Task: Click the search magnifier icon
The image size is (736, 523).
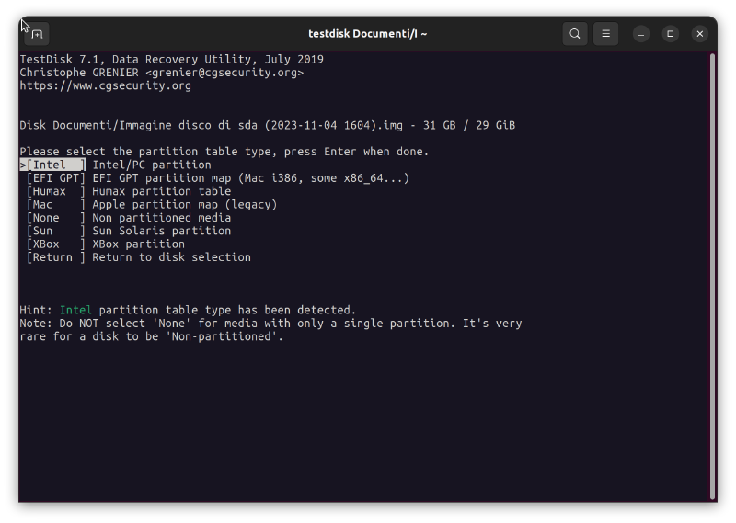Action: pos(575,34)
